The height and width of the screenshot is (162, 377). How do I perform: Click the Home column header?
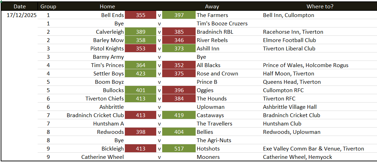click(107, 7)
